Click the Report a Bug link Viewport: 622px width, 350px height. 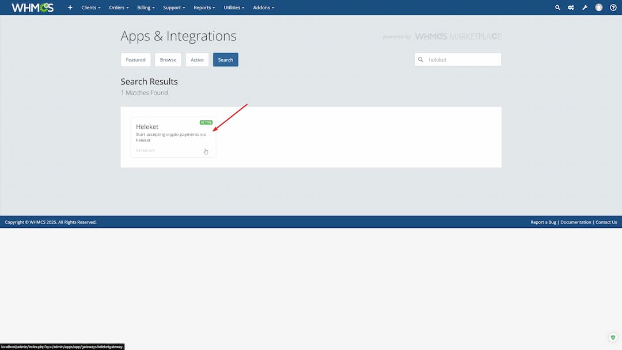(543, 222)
